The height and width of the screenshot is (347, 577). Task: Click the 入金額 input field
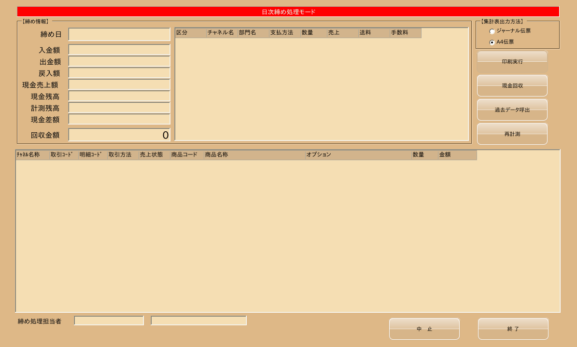click(119, 50)
